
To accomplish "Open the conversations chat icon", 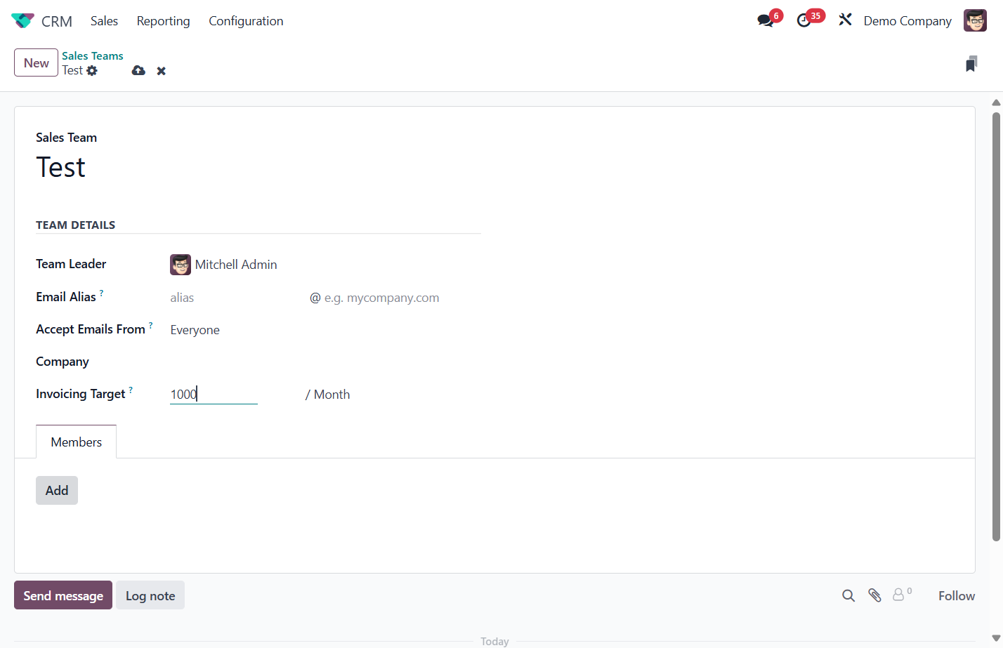I will tap(766, 20).
